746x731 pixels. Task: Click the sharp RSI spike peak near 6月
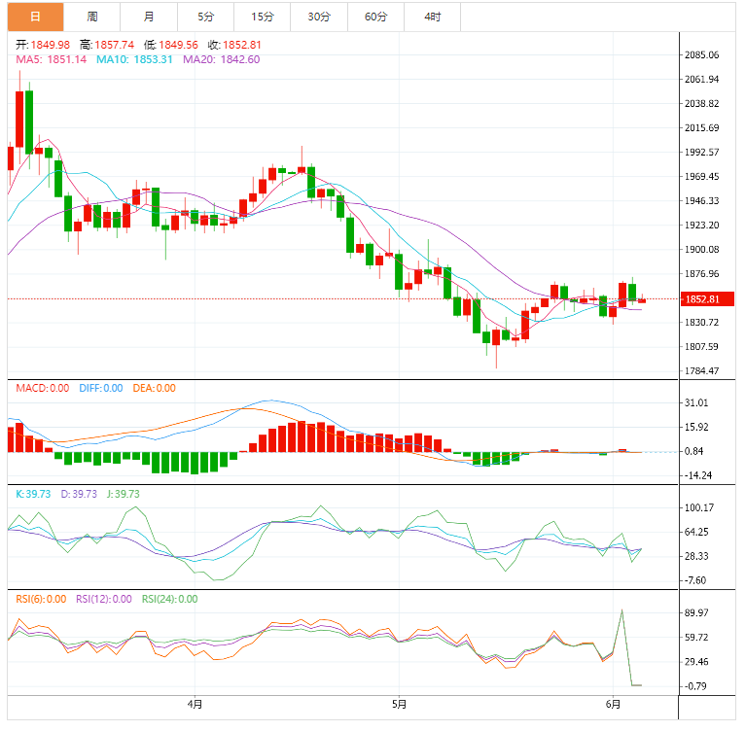click(622, 610)
